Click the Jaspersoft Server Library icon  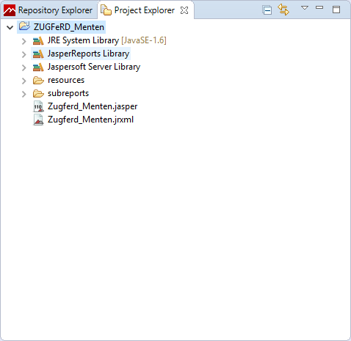(x=38, y=67)
